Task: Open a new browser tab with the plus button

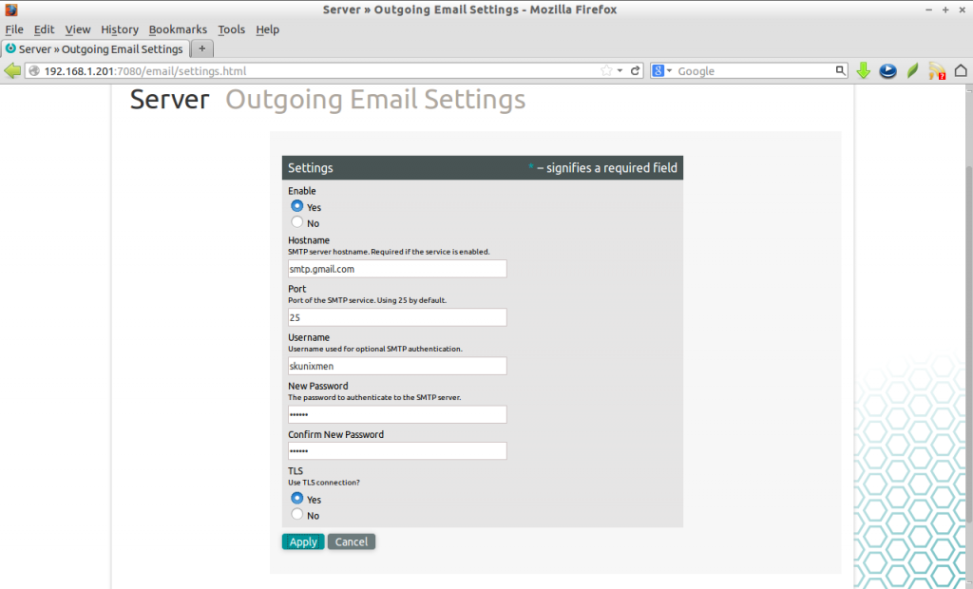Action: click(200, 48)
